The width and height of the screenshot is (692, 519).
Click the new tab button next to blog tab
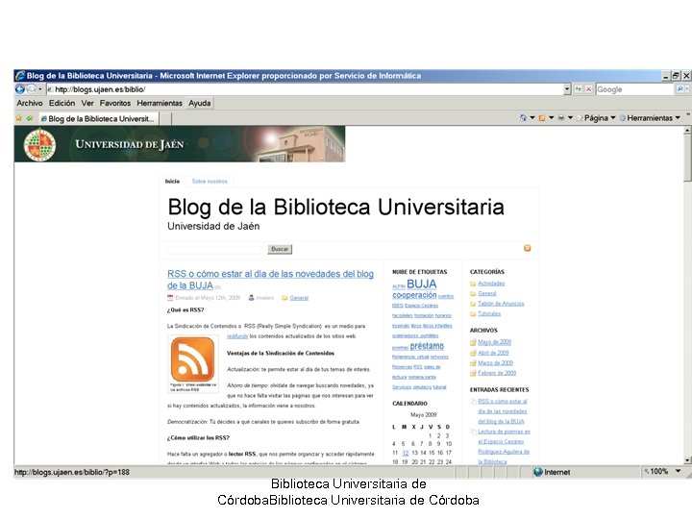point(165,119)
